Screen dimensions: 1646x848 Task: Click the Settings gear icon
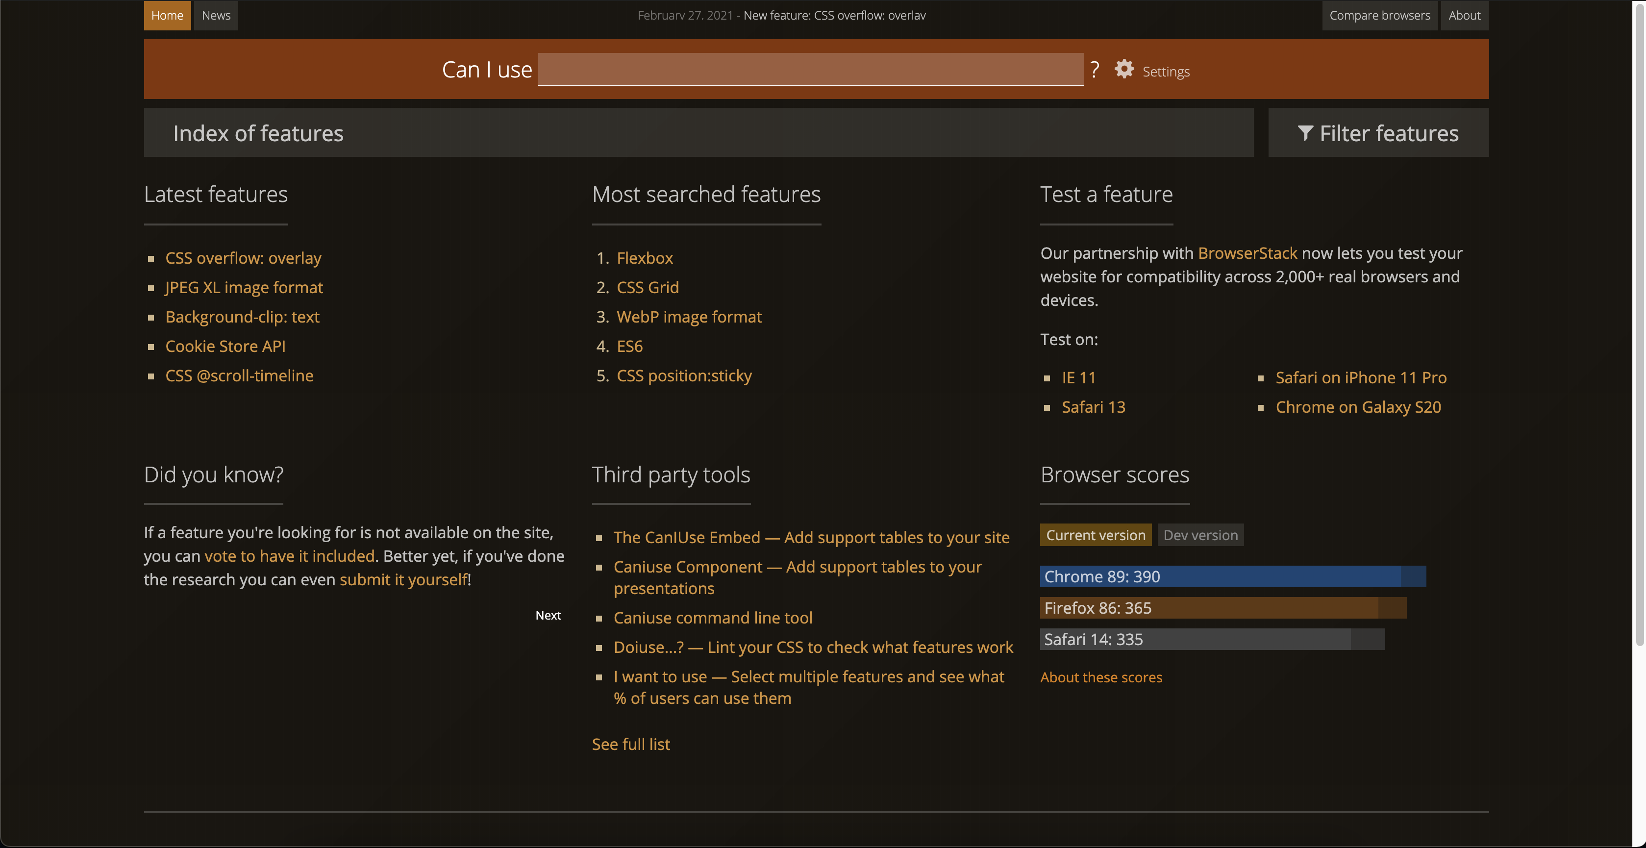1124,69
